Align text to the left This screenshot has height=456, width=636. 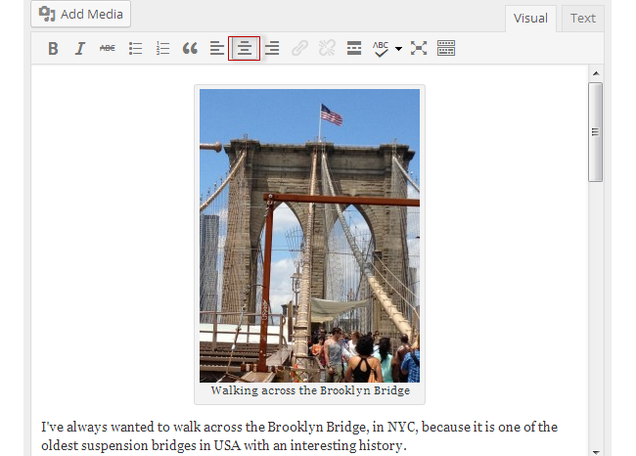[x=217, y=48]
